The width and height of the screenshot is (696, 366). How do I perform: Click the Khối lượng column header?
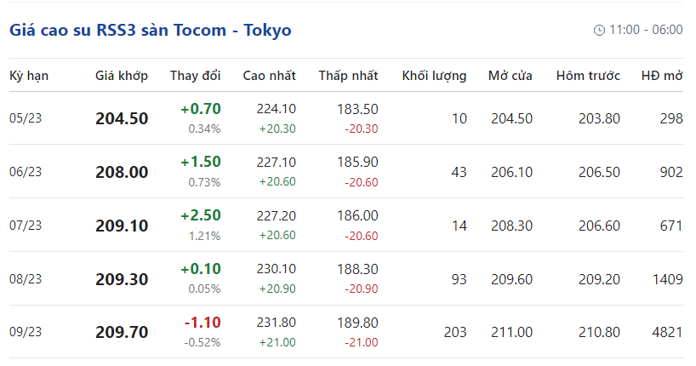pyautogui.click(x=434, y=76)
